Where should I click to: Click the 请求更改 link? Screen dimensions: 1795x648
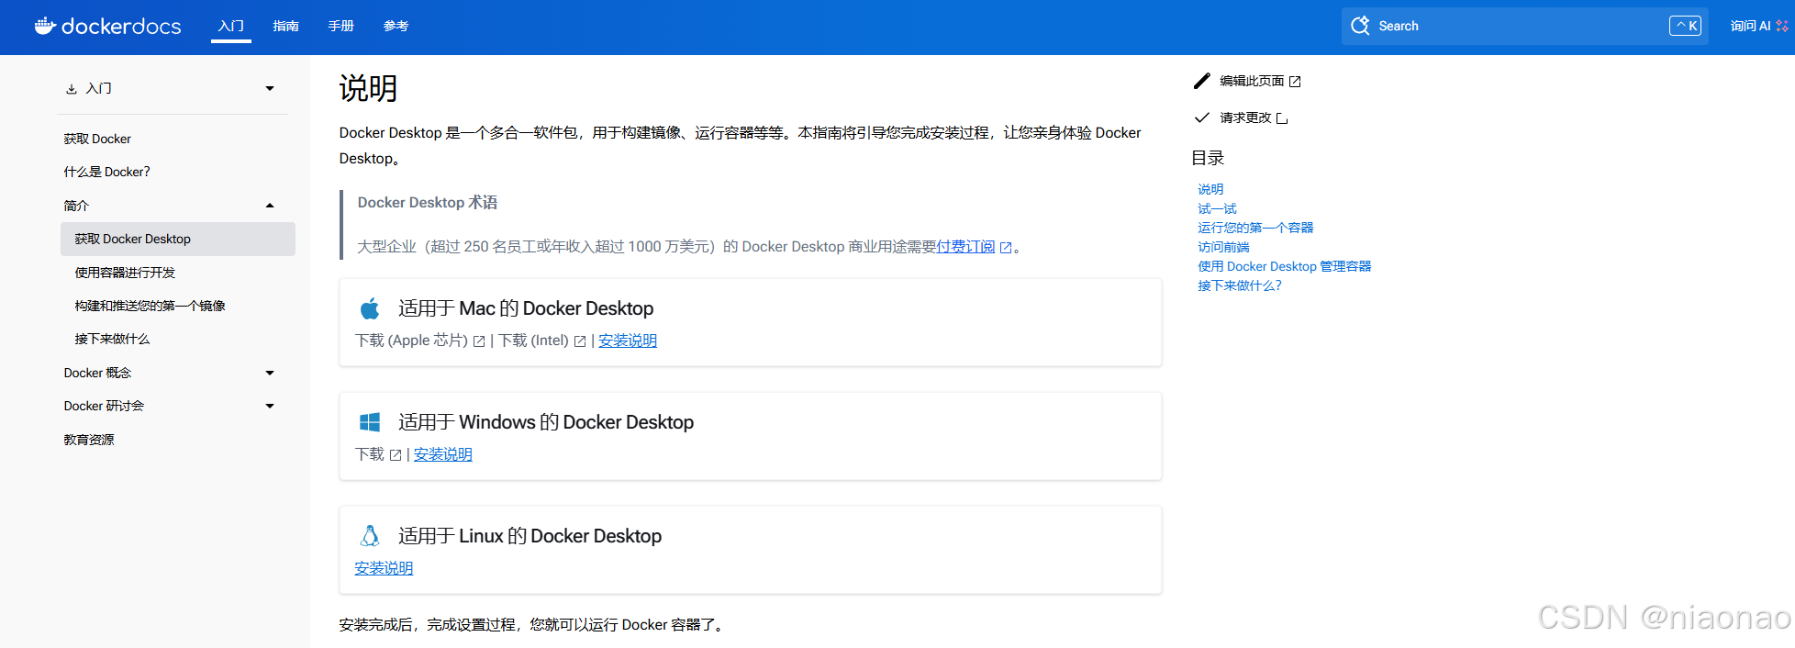(x=1245, y=117)
